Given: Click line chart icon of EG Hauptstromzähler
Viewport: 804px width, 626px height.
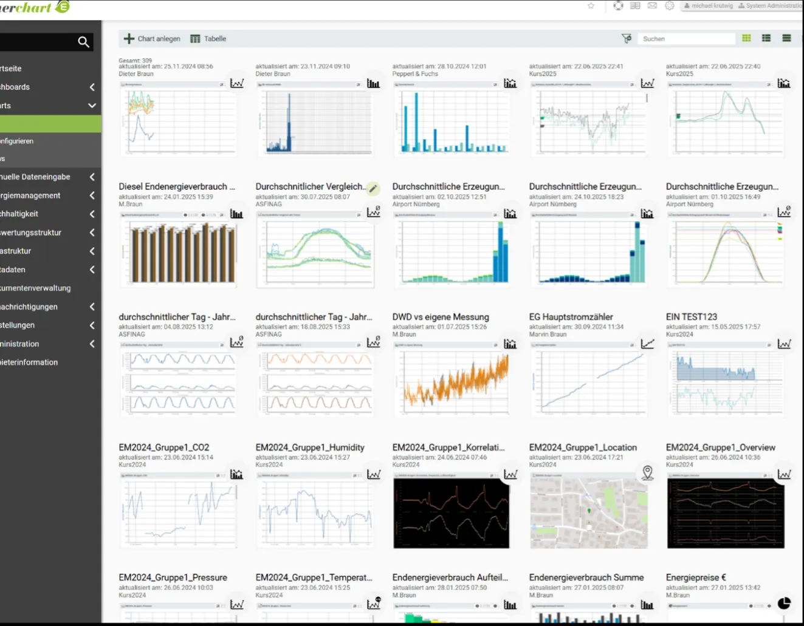Looking at the screenshot, I should pyautogui.click(x=647, y=344).
